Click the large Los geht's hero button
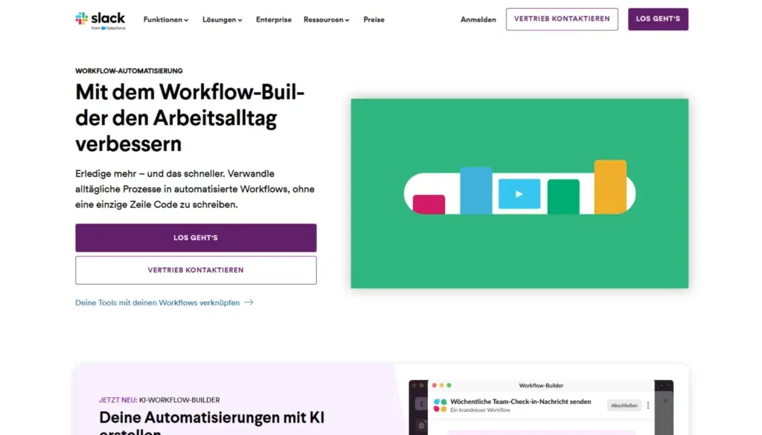Screen dimensions: 762x435 [196, 238]
